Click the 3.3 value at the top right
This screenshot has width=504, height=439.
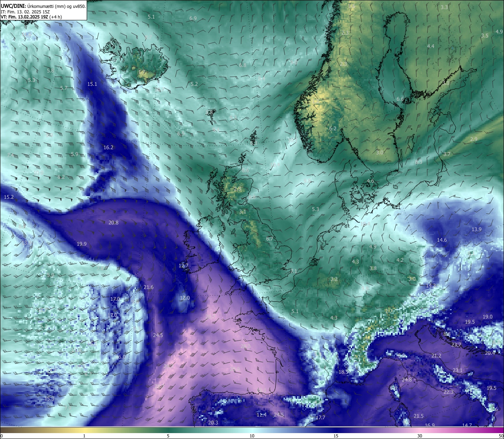coord(444,7)
